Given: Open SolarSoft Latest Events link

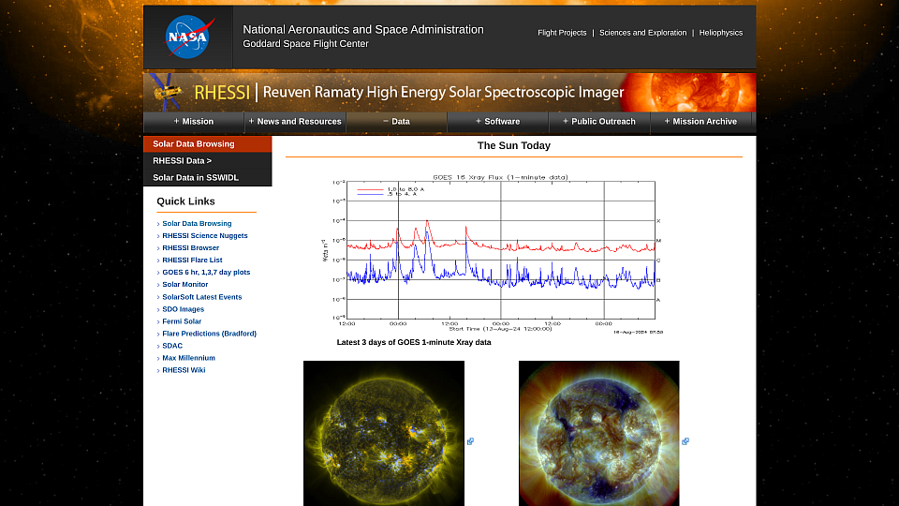Looking at the screenshot, I should point(202,297).
